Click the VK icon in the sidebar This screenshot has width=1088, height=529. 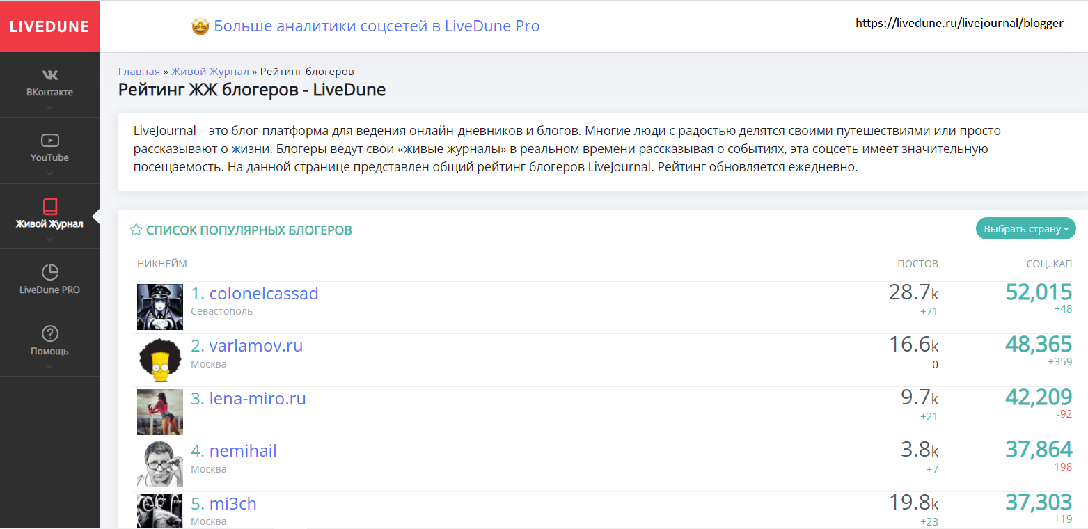49,74
